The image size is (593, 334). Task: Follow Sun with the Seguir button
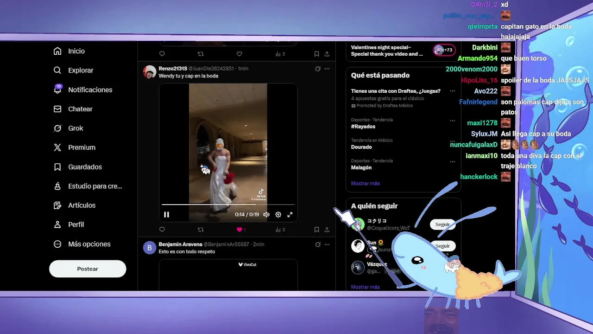[x=442, y=246]
